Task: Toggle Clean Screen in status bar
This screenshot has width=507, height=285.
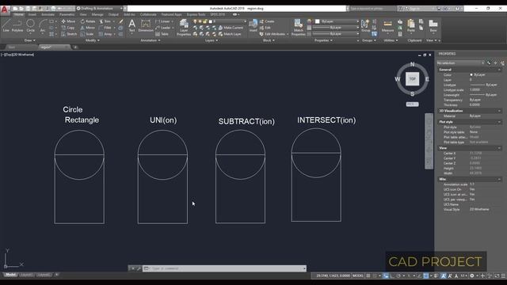Action: tap(497, 275)
